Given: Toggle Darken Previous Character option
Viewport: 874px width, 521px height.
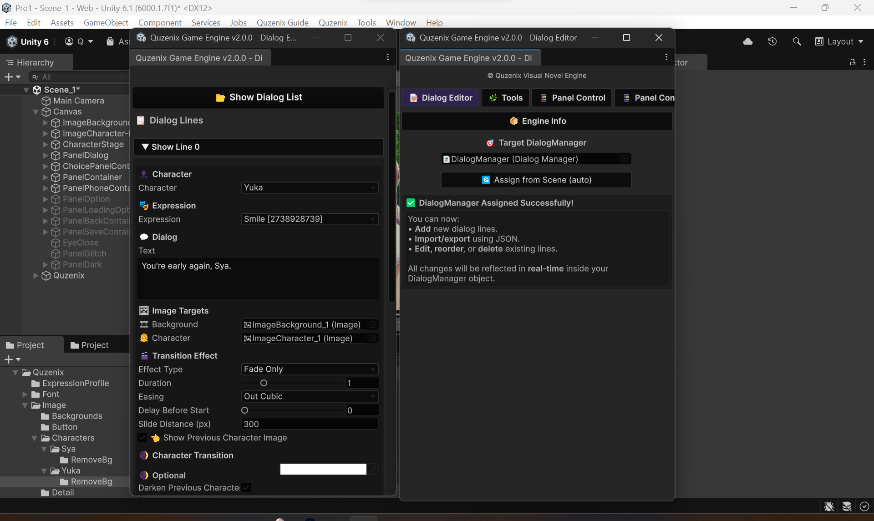Looking at the screenshot, I should pos(246,487).
